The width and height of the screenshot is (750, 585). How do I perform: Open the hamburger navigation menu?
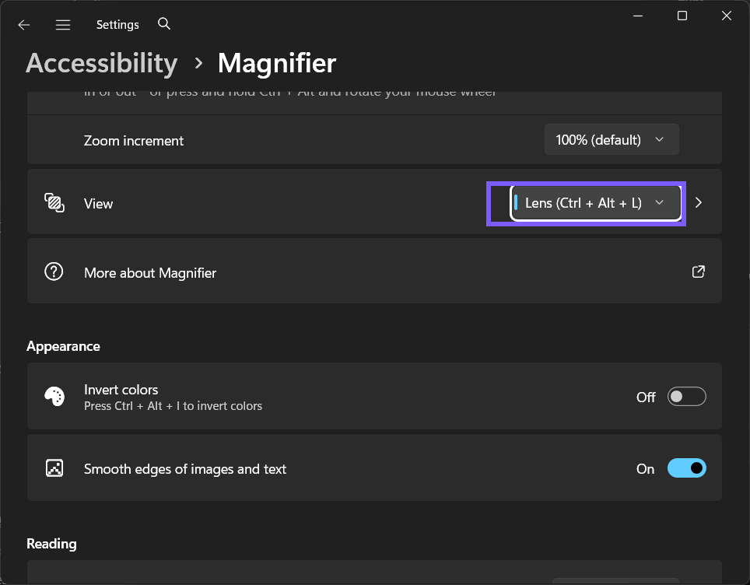pyautogui.click(x=63, y=24)
